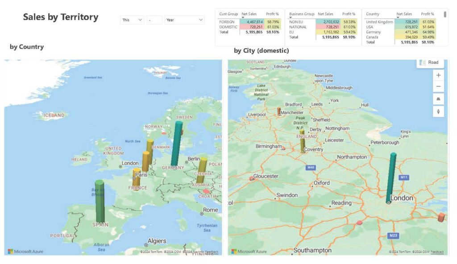Open the 'This' relative date dropdown
Image resolution: width=457 pixels, height=264 pixels.
132,20
